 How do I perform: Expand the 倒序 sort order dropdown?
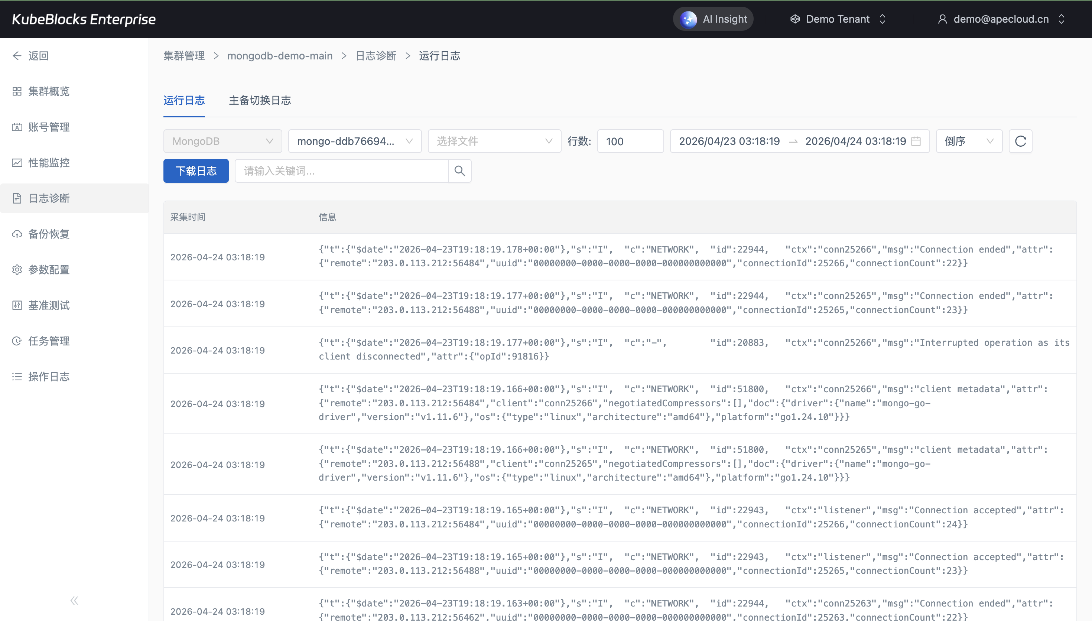968,141
